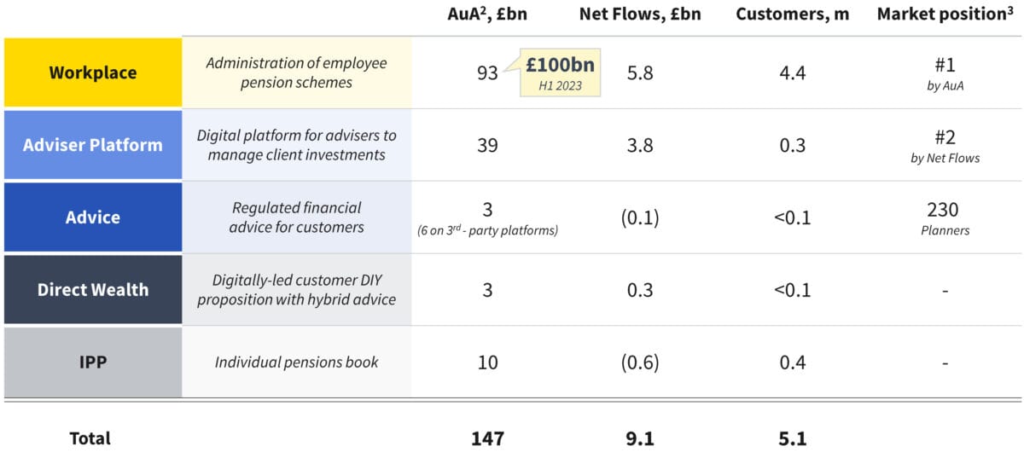
Task: Select the Adviser Platform row label
Action: coord(92,144)
